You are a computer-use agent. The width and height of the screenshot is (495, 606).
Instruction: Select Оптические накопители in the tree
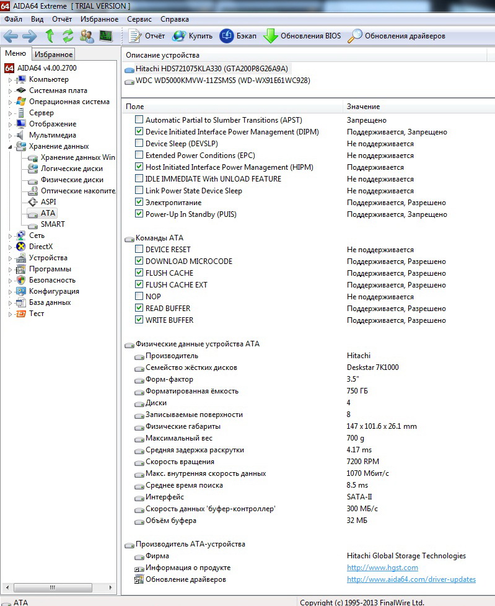tap(78, 191)
